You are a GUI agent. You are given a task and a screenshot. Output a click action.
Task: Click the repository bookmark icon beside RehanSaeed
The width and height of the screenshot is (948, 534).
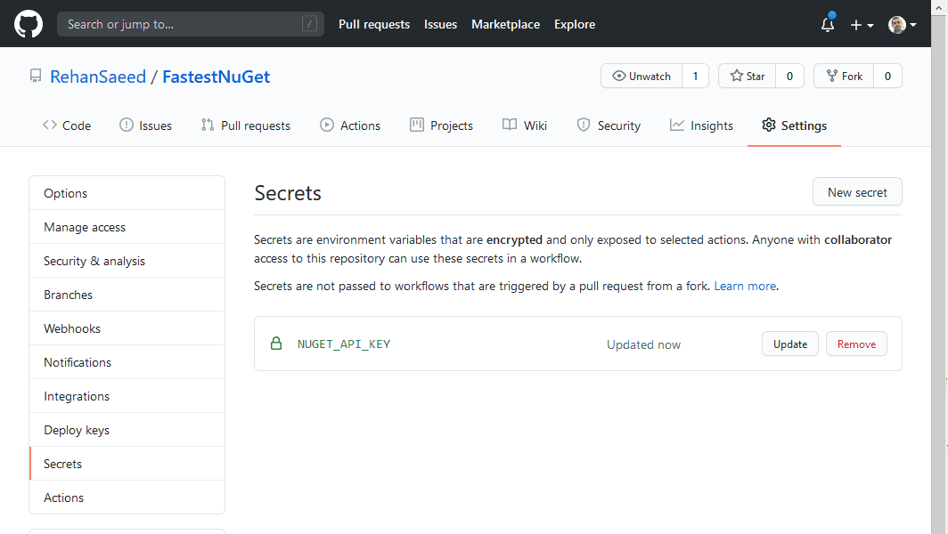pyautogui.click(x=36, y=76)
